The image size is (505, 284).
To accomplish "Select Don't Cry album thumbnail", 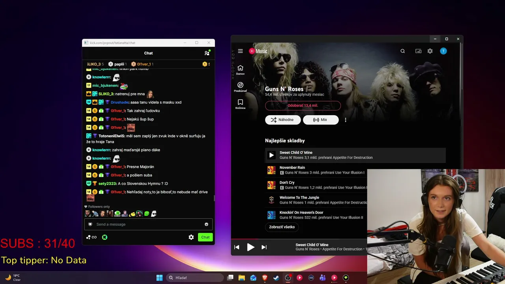I will pyautogui.click(x=271, y=185).
